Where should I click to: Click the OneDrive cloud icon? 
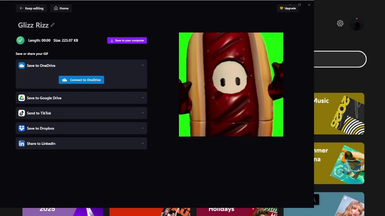22,65
